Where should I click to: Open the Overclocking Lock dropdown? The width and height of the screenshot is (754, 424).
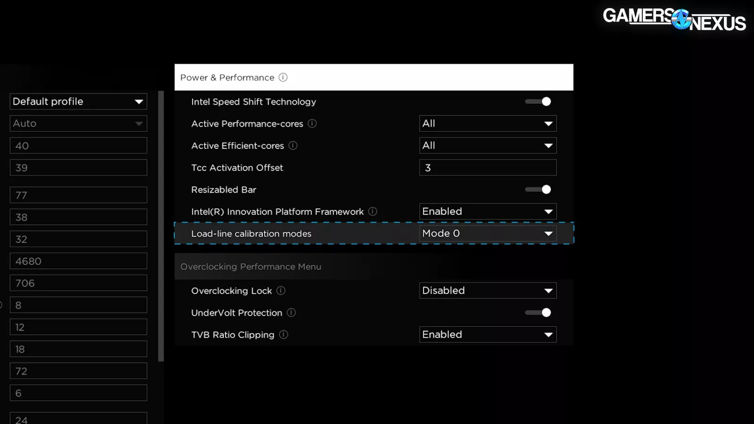(x=488, y=291)
